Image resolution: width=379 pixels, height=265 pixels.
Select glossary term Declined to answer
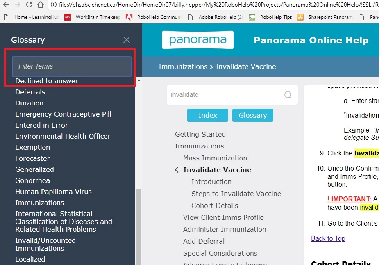tap(47, 81)
